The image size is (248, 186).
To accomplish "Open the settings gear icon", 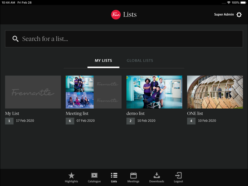I will pyautogui.click(x=239, y=15).
